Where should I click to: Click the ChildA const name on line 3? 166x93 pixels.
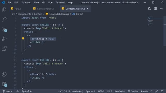pyautogui.click(x=44, y=25)
